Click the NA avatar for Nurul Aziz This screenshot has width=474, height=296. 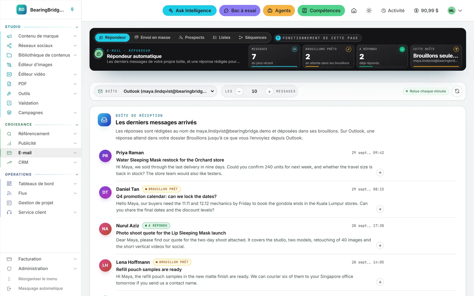point(105,229)
